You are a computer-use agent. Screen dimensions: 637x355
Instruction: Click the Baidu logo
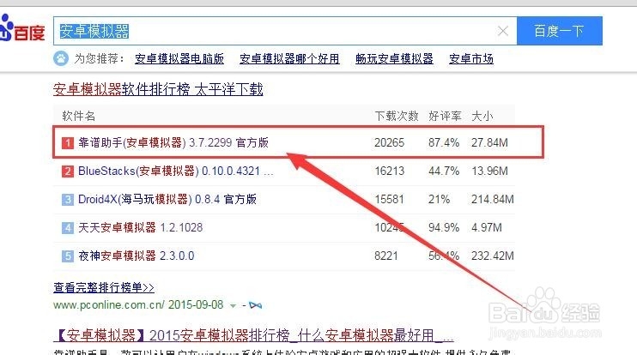click(x=21, y=28)
